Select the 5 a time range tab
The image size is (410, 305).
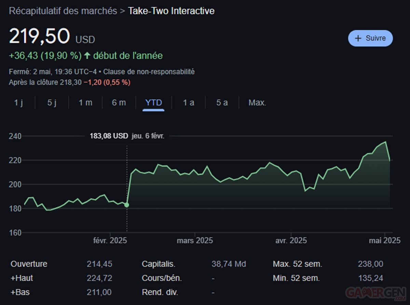pyautogui.click(x=222, y=102)
